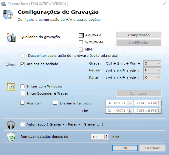The width and height of the screenshot is (169, 155).
Task: Click the clock scheduler icon
Action: point(11,87)
